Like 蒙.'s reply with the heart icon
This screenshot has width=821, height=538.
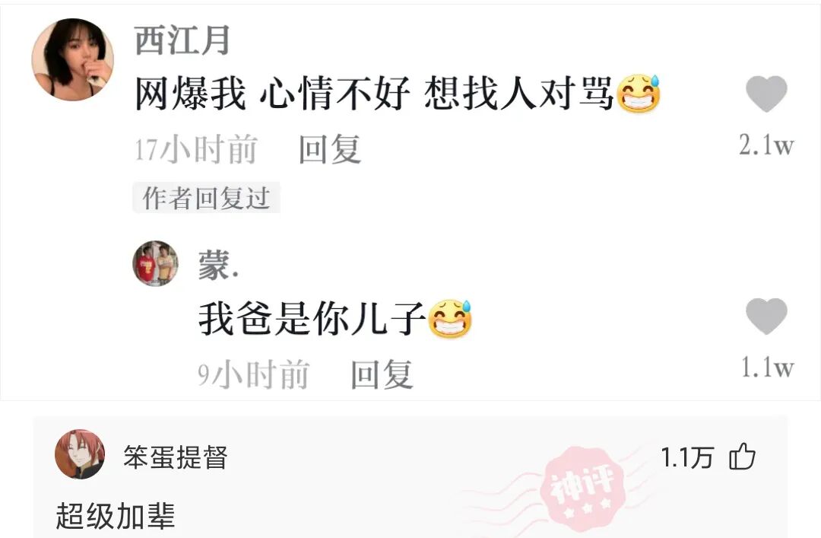coord(766,317)
